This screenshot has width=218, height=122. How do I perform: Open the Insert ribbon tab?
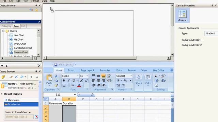click(x=71, y=70)
